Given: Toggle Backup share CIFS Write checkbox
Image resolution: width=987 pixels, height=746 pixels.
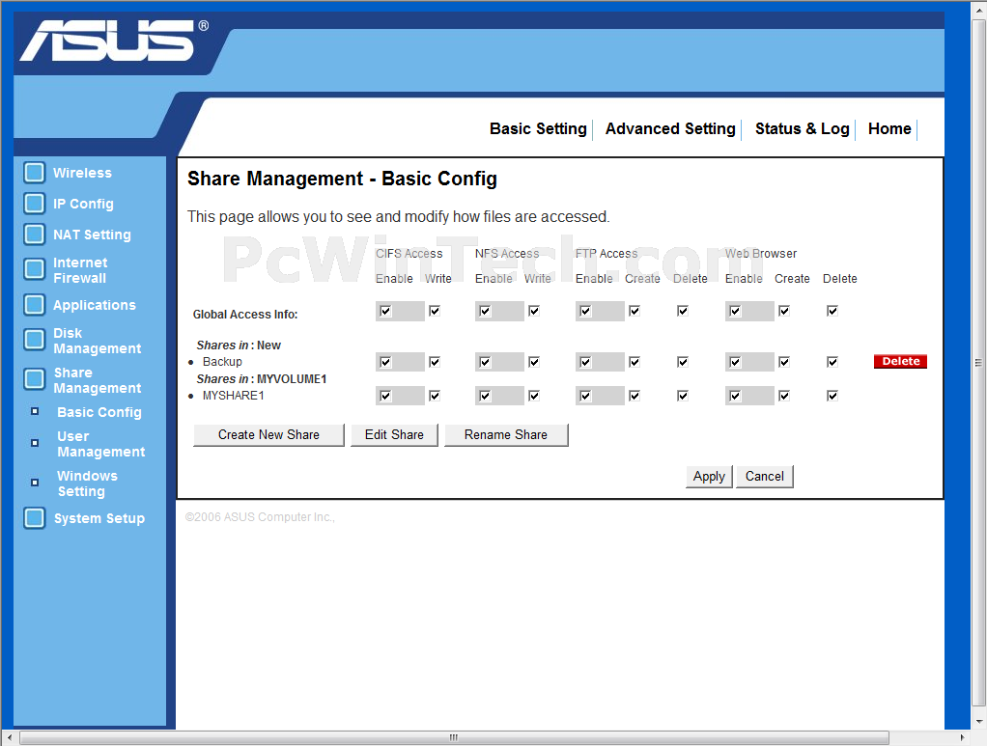Looking at the screenshot, I should (x=435, y=362).
